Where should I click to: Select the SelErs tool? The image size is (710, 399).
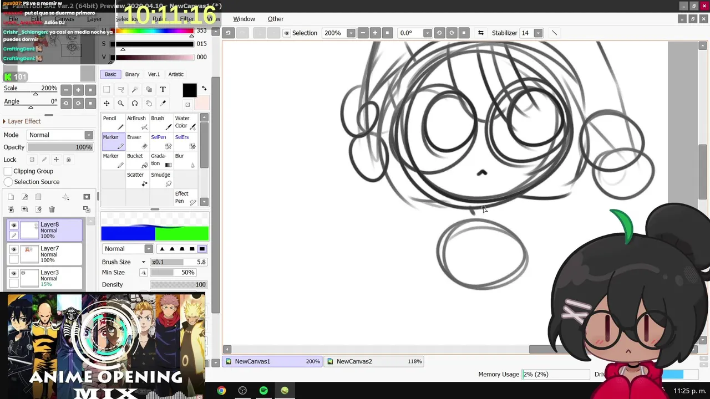pyautogui.click(x=185, y=141)
